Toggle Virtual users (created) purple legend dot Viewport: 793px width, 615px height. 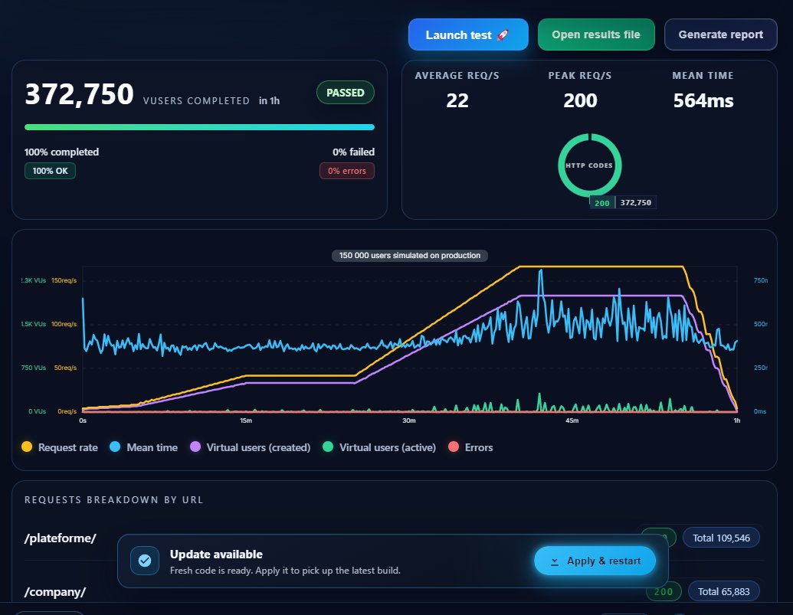tap(195, 447)
